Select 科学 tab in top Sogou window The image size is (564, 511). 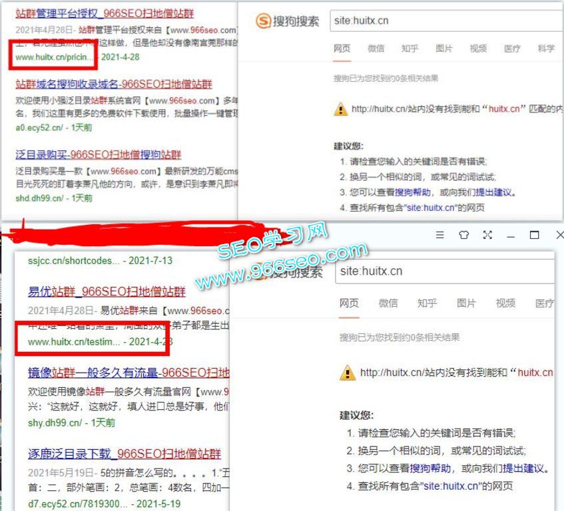click(x=546, y=48)
